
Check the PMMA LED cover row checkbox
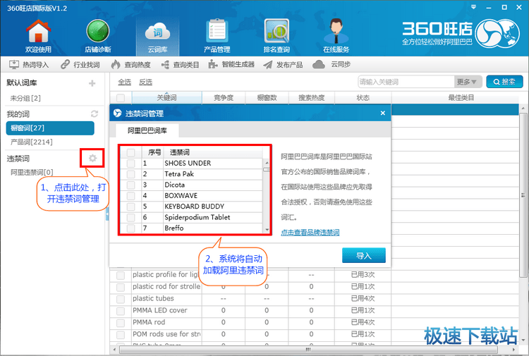coord(121,311)
